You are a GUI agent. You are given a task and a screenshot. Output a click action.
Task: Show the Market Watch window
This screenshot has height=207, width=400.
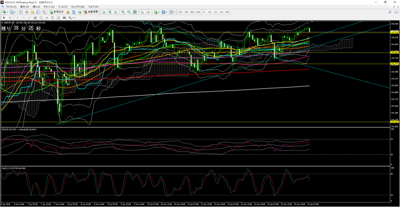point(21,12)
